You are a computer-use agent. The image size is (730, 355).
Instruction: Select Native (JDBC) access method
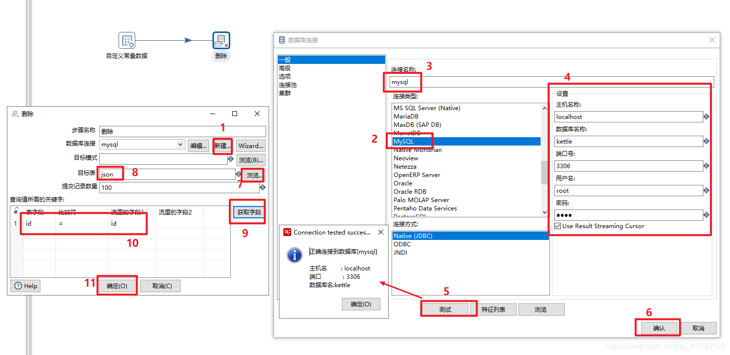[470, 236]
